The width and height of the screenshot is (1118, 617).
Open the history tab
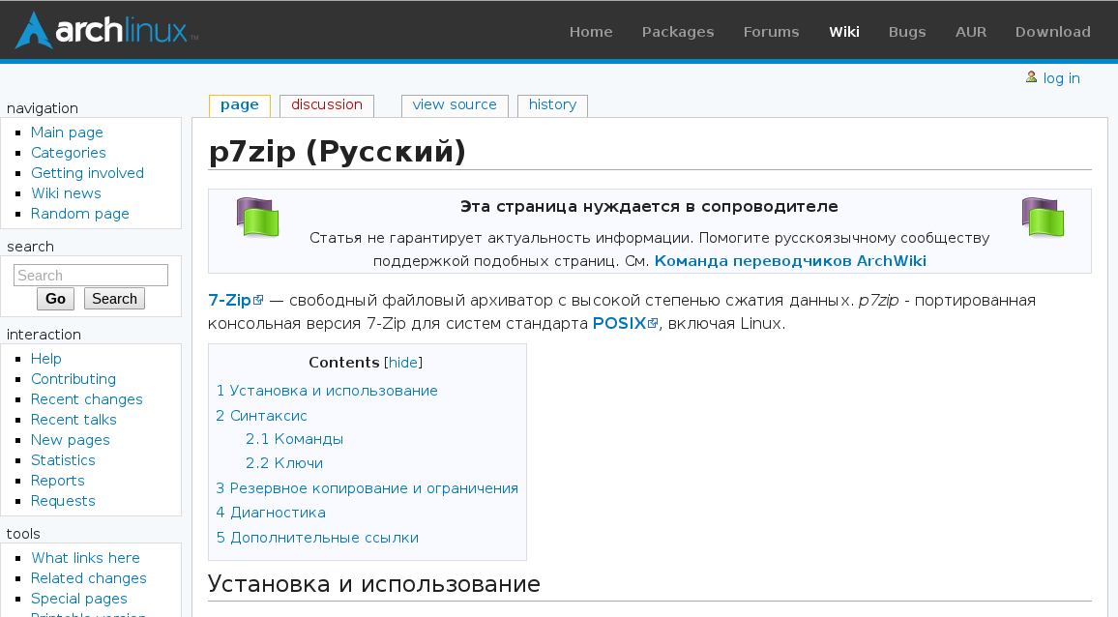pyautogui.click(x=552, y=104)
